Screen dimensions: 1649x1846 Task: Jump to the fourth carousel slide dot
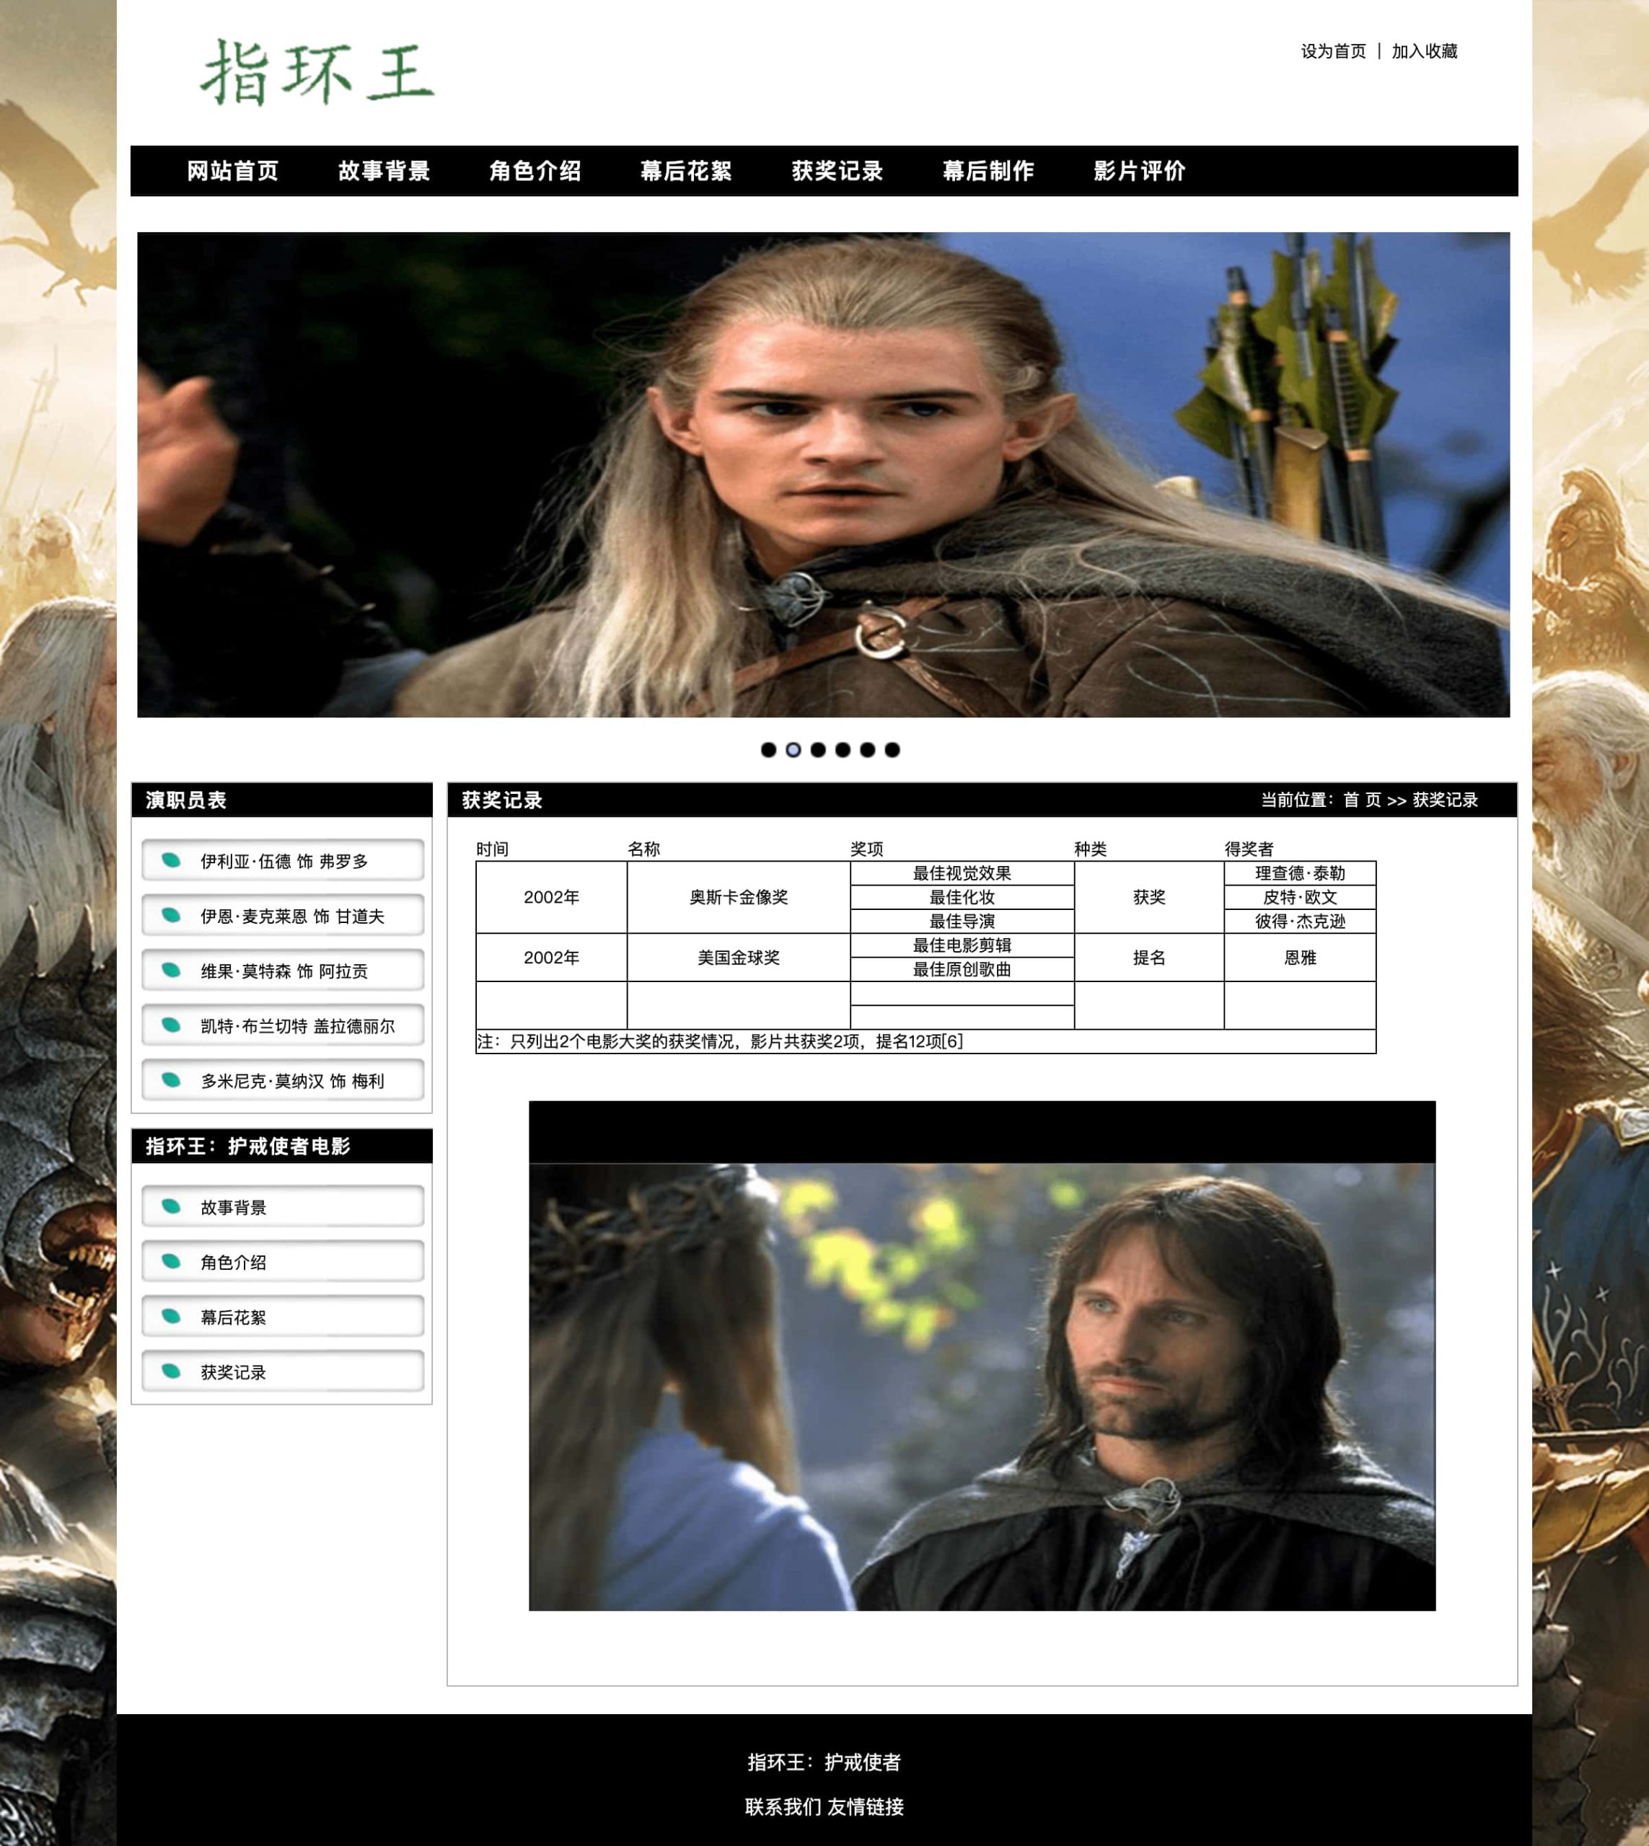[843, 749]
